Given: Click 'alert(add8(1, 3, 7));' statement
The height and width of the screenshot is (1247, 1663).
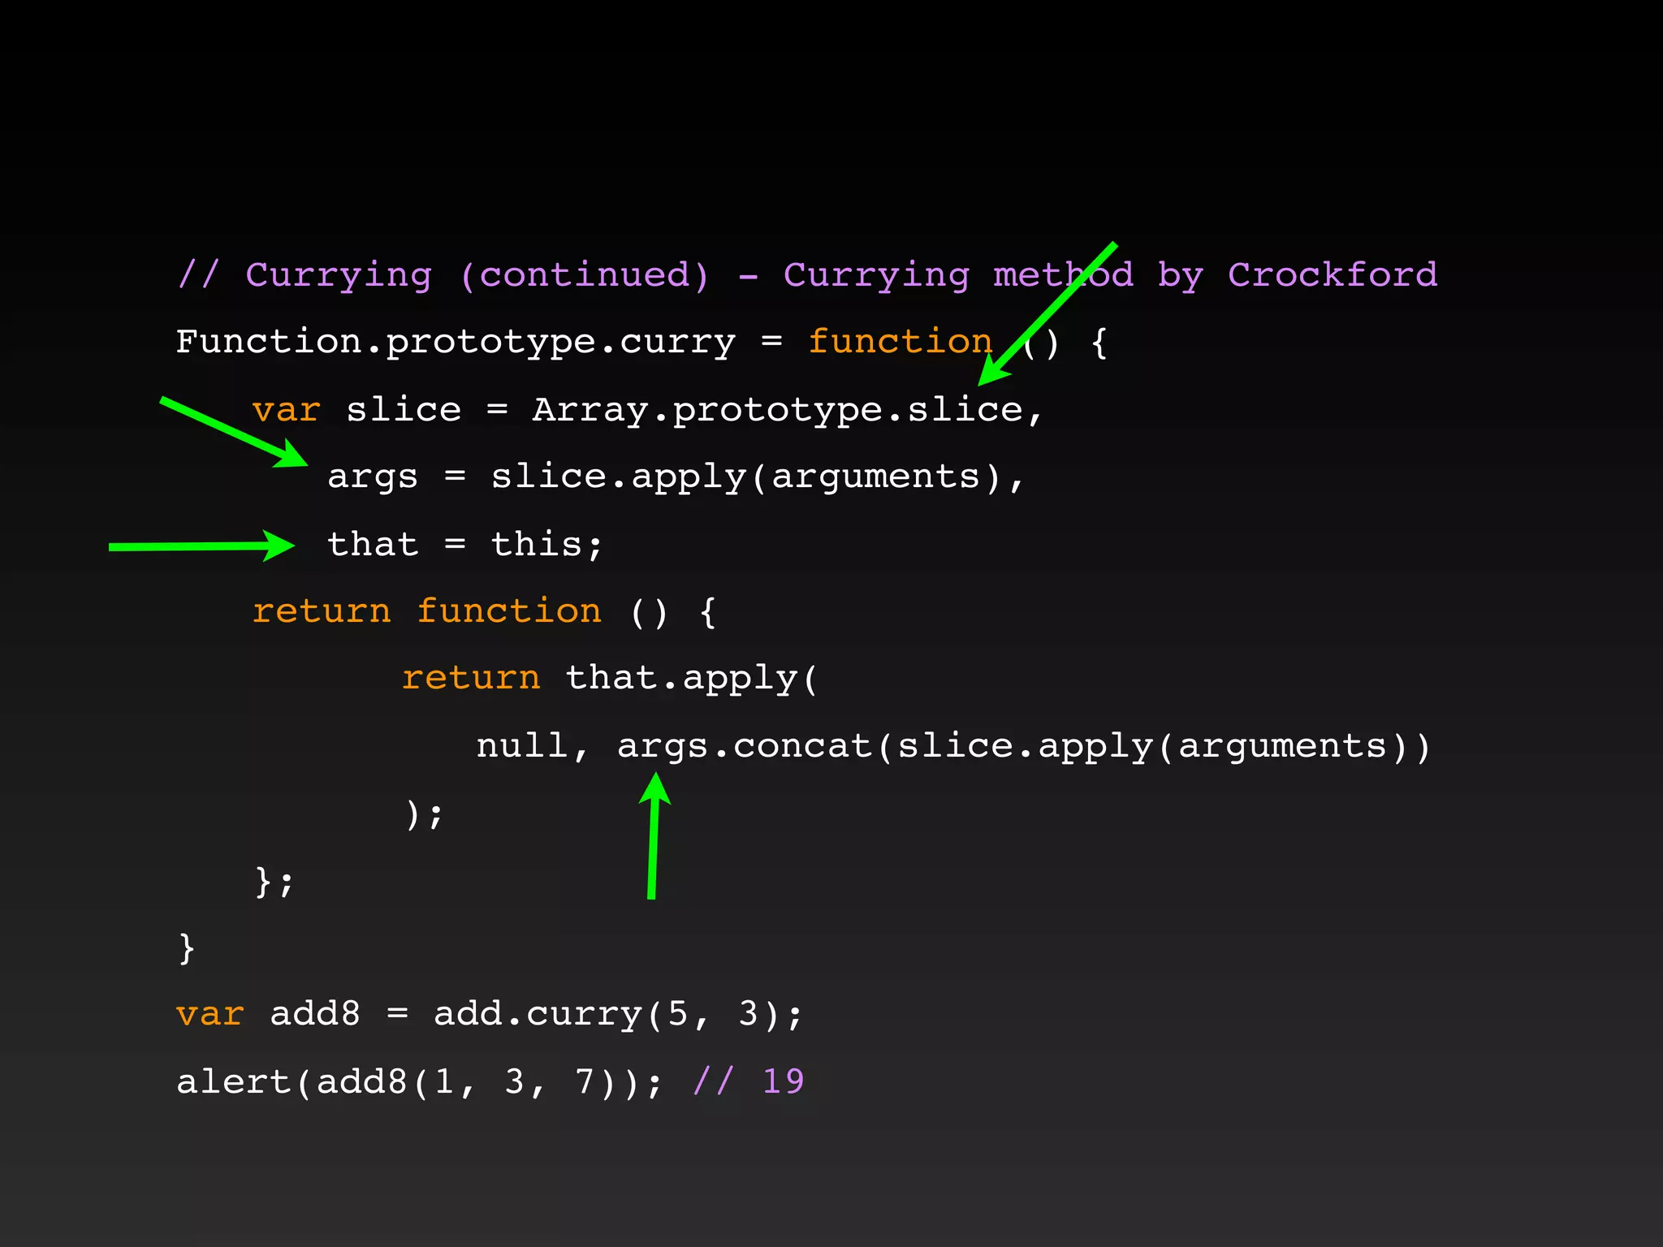Looking at the screenshot, I should tap(419, 1081).
